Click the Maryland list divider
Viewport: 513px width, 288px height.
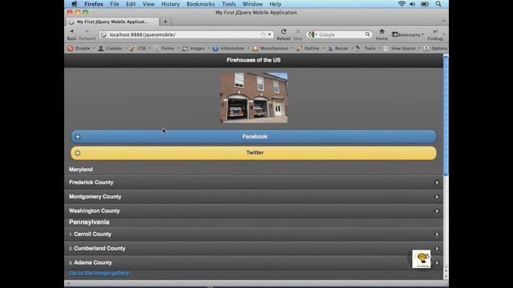click(x=253, y=170)
